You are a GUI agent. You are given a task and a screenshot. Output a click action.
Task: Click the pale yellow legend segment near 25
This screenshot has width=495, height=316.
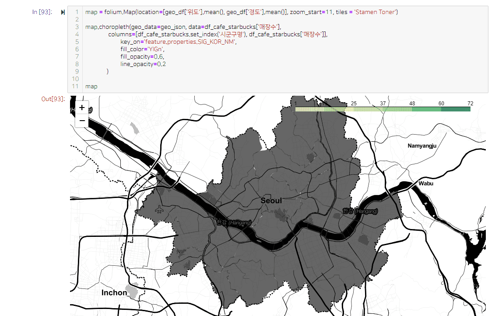pyautogui.click(x=339, y=109)
